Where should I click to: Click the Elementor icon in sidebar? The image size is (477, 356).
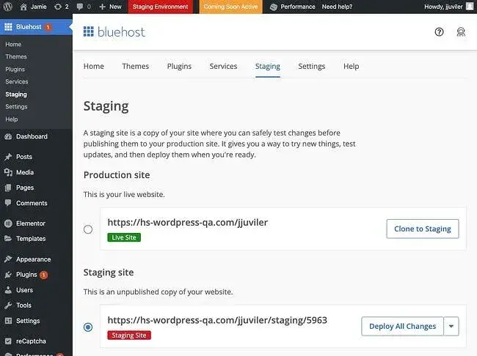click(x=8, y=223)
